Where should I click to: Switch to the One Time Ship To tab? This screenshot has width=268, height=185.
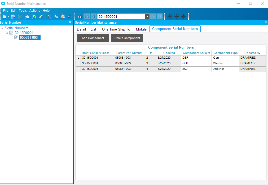click(x=116, y=29)
